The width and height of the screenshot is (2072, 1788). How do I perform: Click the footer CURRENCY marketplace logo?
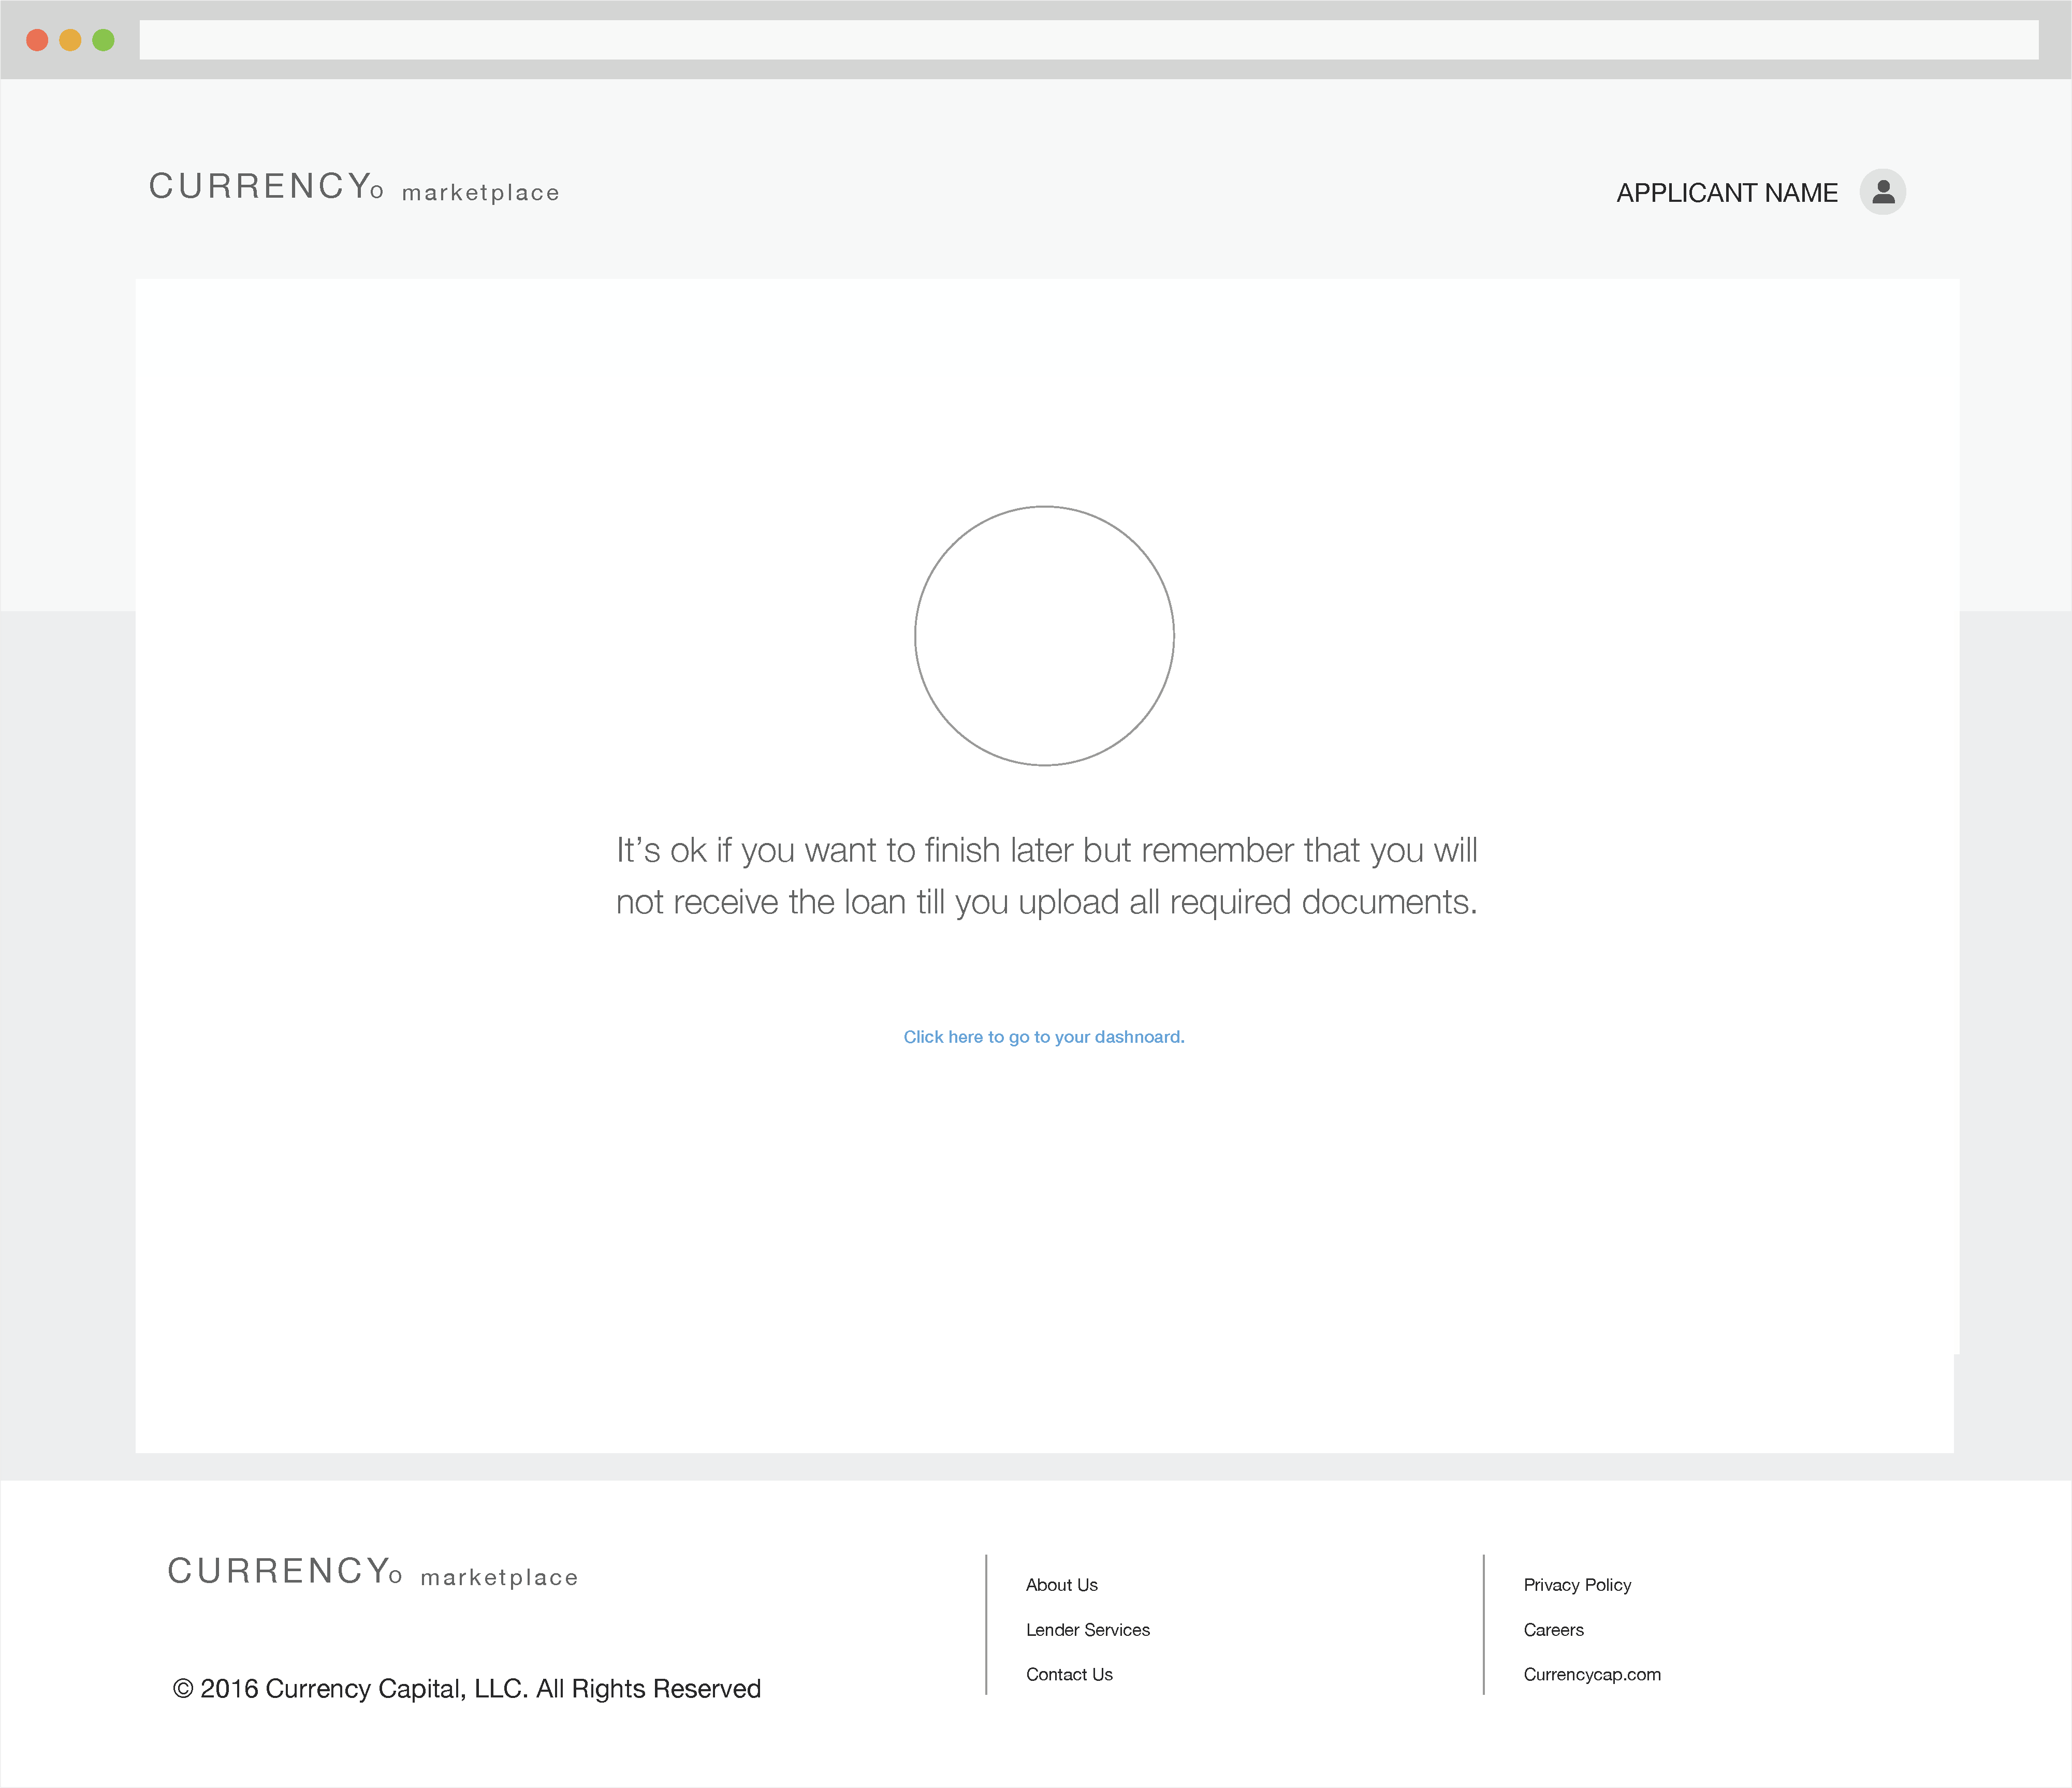(x=372, y=1572)
